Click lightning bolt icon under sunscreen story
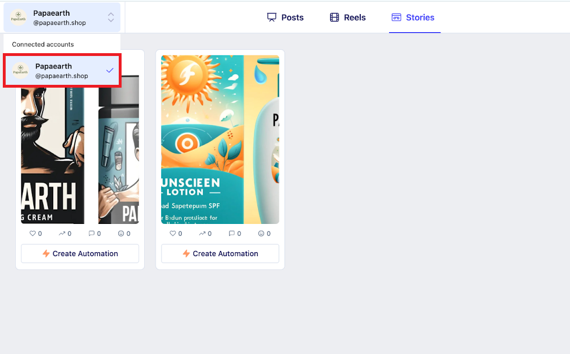570x354 pixels. 186,253
